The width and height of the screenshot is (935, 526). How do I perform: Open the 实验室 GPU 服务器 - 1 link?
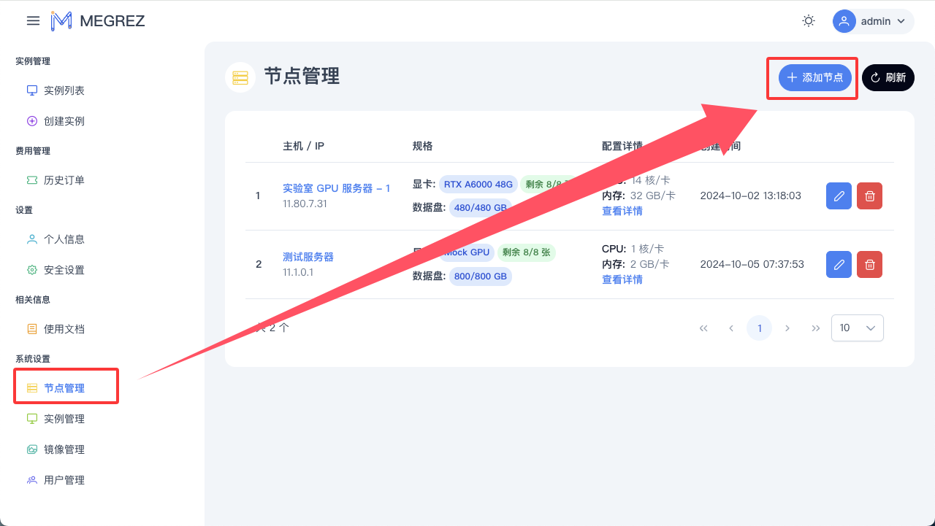click(336, 188)
